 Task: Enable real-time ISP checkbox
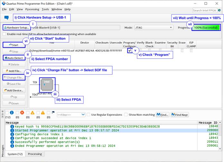pyautogui.click(x=5, y=34)
